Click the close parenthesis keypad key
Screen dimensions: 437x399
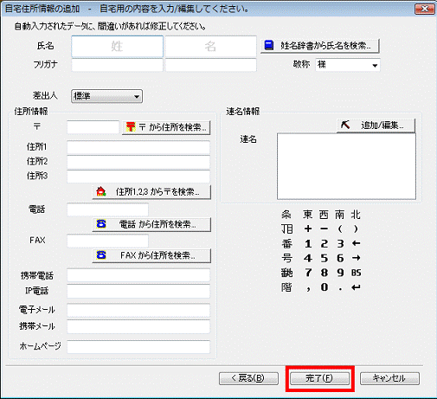coord(356,228)
